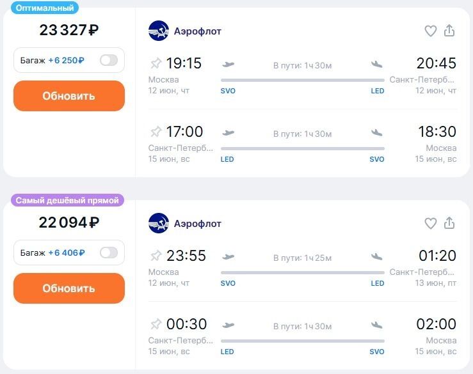473x374 pixels.
Task: Click Аэрофлот logo in second ticket
Action: pos(159,223)
